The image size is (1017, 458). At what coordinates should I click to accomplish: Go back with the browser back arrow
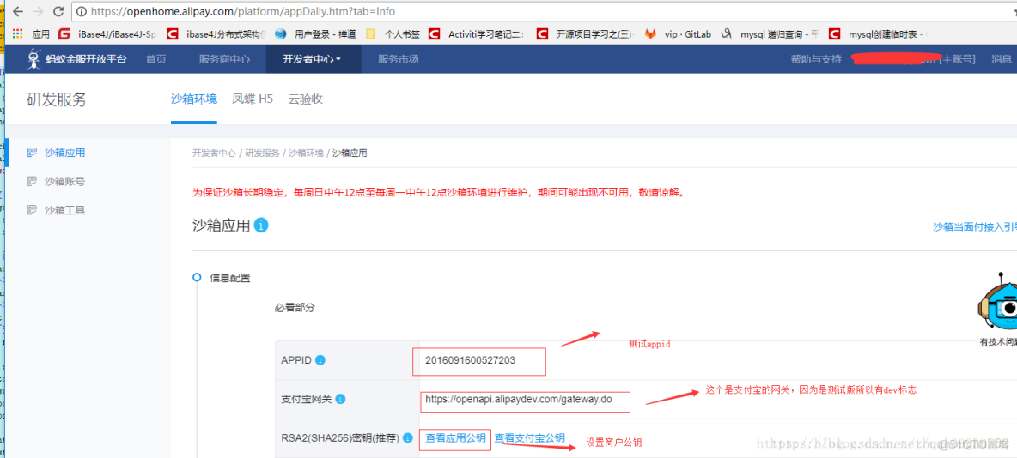tap(18, 12)
